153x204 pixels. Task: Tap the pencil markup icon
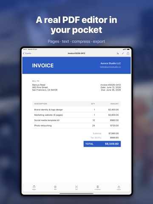[x=123, y=53]
